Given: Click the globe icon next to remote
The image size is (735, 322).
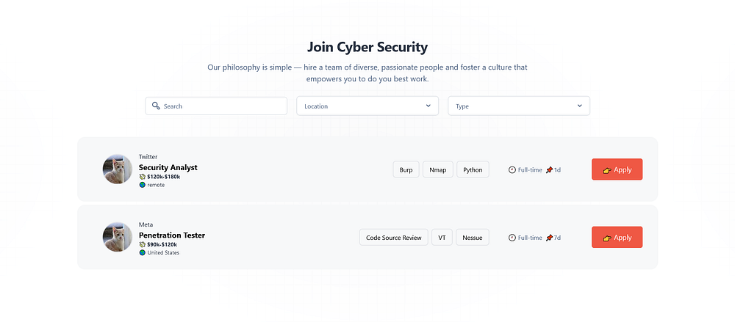Looking at the screenshot, I should click(x=143, y=185).
